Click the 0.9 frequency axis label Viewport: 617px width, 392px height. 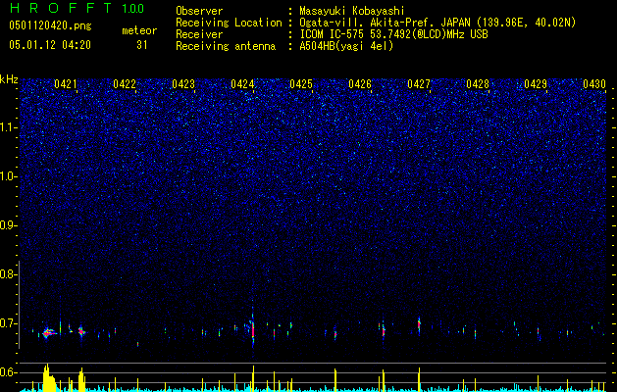click(8, 225)
